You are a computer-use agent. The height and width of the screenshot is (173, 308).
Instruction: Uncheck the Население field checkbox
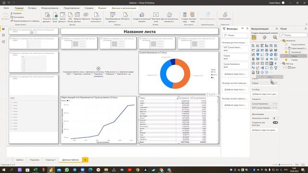click(286, 52)
